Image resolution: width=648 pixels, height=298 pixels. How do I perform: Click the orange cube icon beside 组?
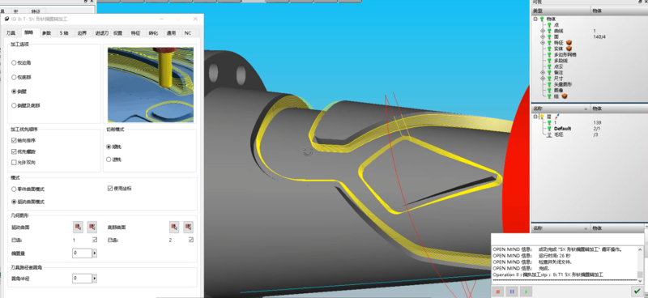coord(565,96)
